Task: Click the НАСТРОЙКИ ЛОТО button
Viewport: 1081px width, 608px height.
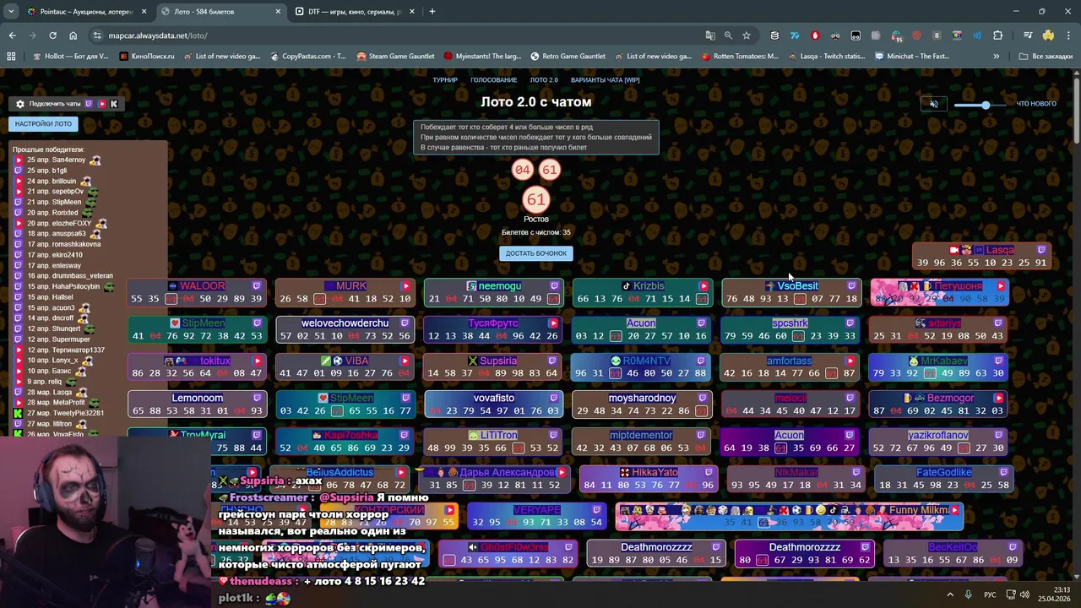Action: 43,123
